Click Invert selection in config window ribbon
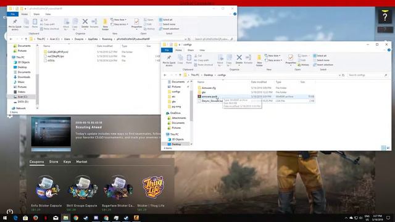The height and width of the screenshot is (222, 395). (323, 65)
